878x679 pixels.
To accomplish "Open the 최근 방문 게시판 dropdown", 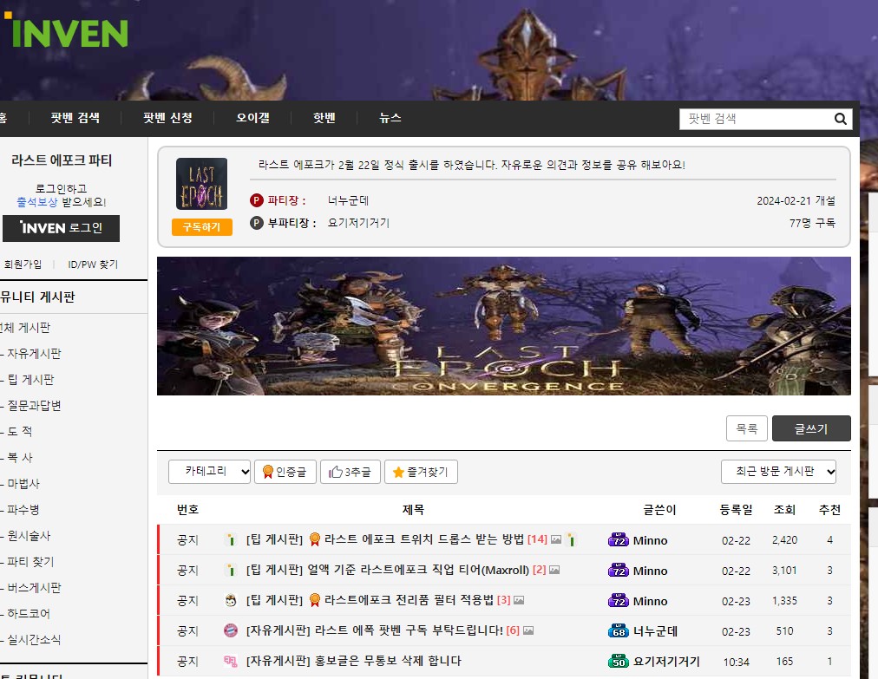I will [x=778, y=472].
